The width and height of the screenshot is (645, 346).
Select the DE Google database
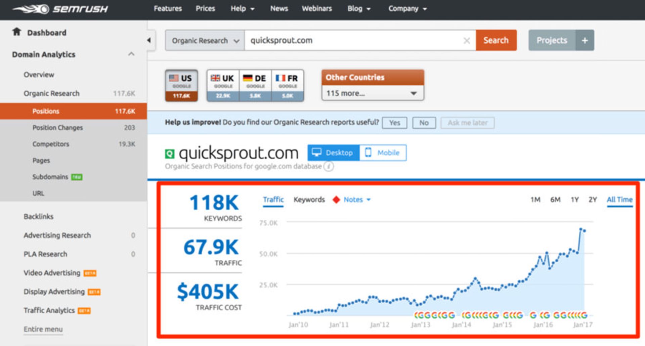255,85
